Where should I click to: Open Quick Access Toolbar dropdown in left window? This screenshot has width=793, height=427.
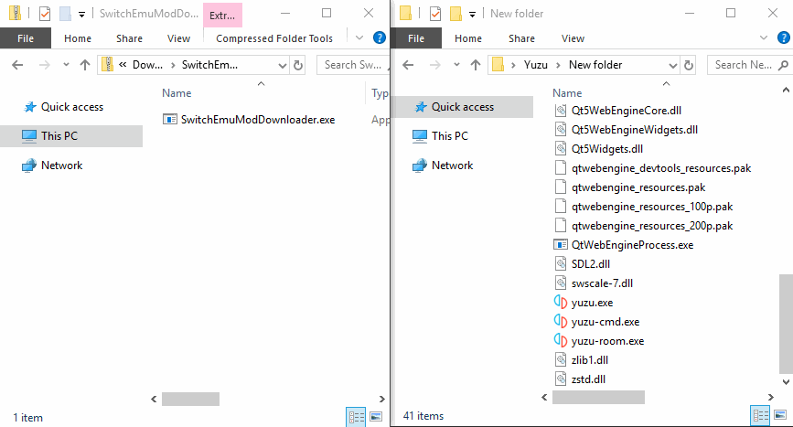tap(81, 15)
